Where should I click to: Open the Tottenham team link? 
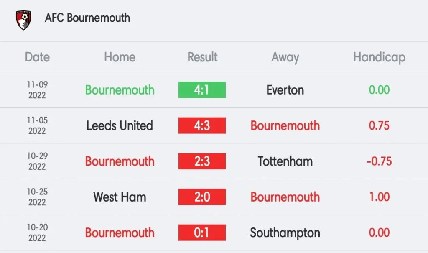click(x=285, y=161)
